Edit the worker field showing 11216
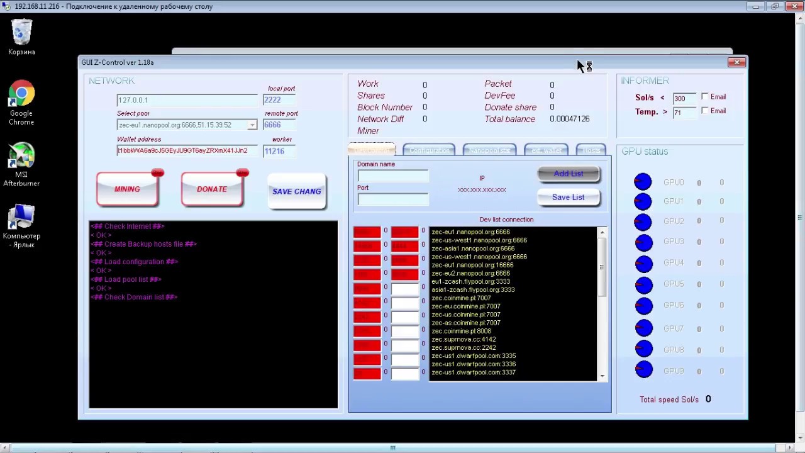805x453 pixels. pos(279,151)
